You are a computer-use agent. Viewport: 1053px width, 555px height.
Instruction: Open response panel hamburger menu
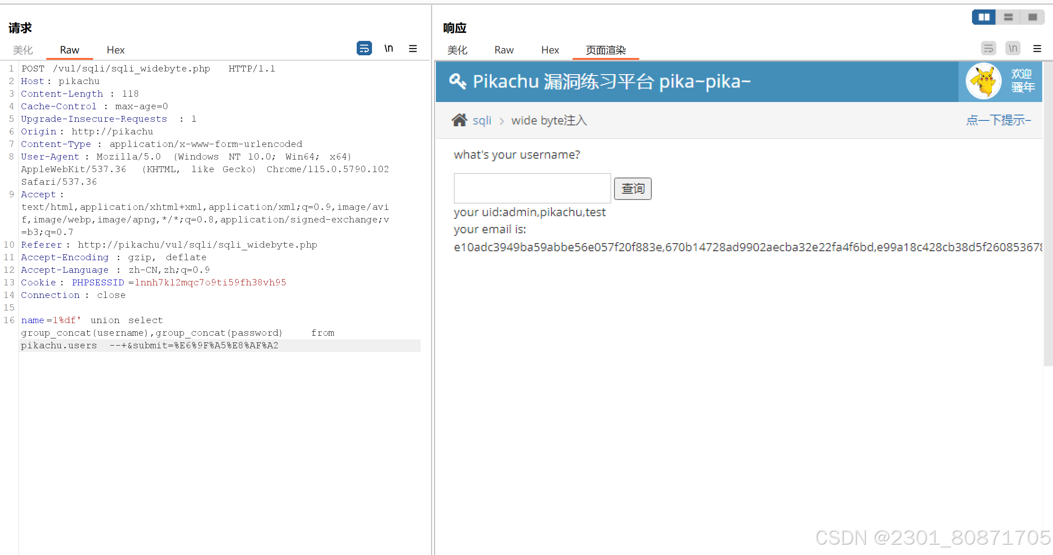point(1037,49)
